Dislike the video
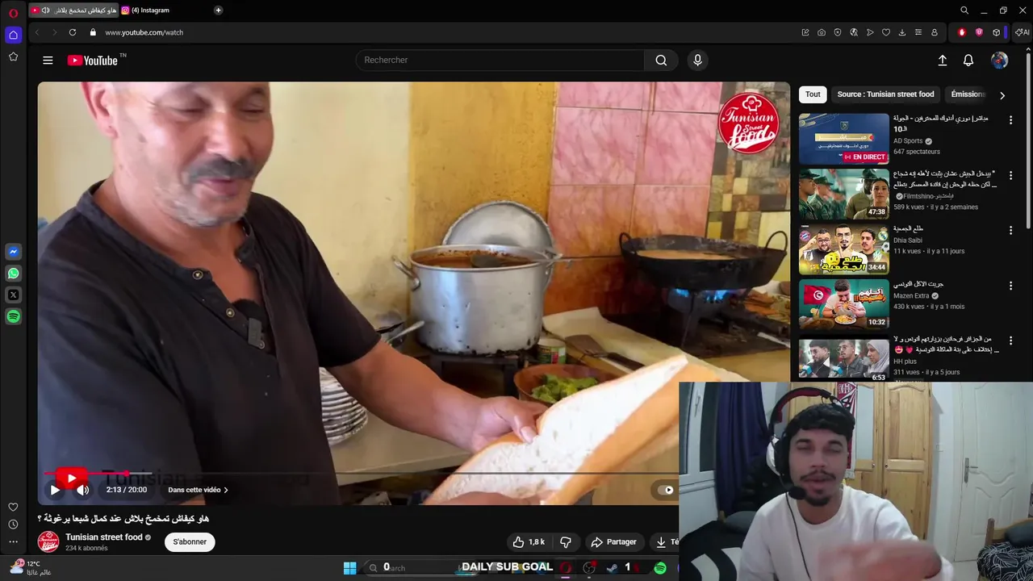The image size is (1033, 581). tap(566, 542)
